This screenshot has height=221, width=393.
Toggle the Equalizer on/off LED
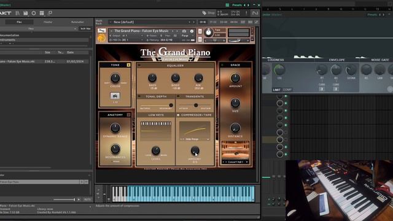coord(139,66)
